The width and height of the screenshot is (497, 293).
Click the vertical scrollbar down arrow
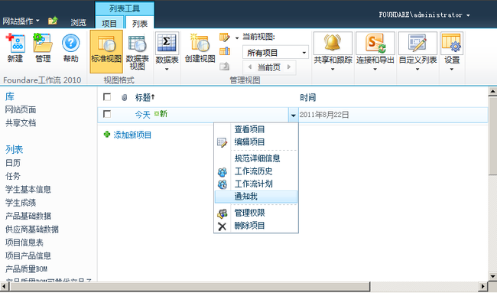[x=492, y=276]
